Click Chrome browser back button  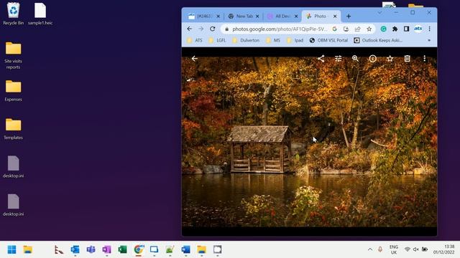click(190, 29)
